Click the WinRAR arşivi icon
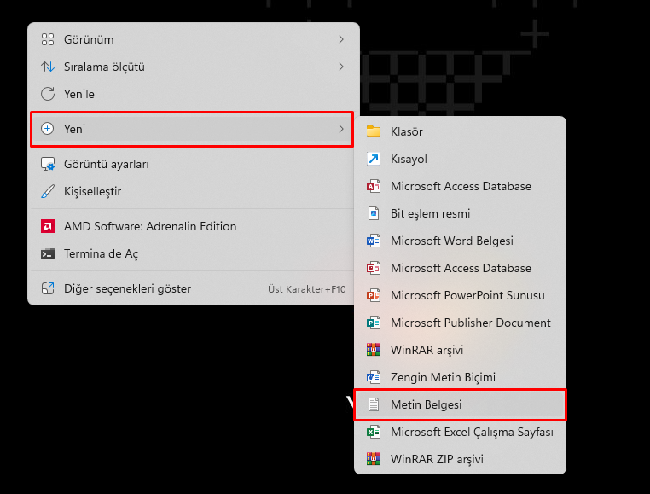650x494 pixels. (373, 350)
